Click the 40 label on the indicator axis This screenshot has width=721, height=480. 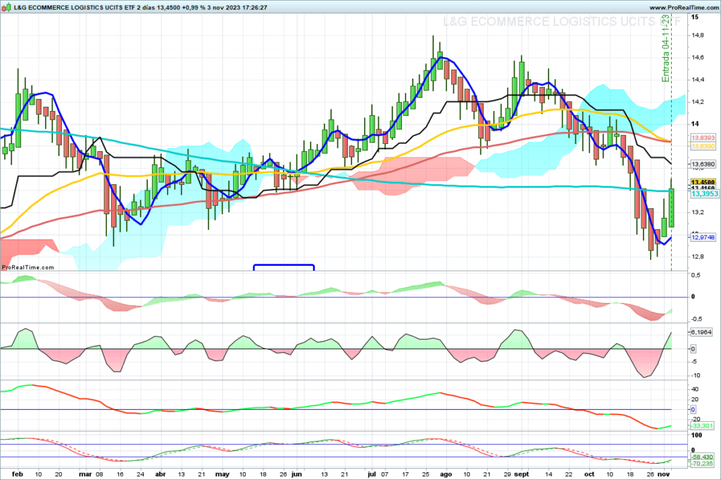point(695,389)
